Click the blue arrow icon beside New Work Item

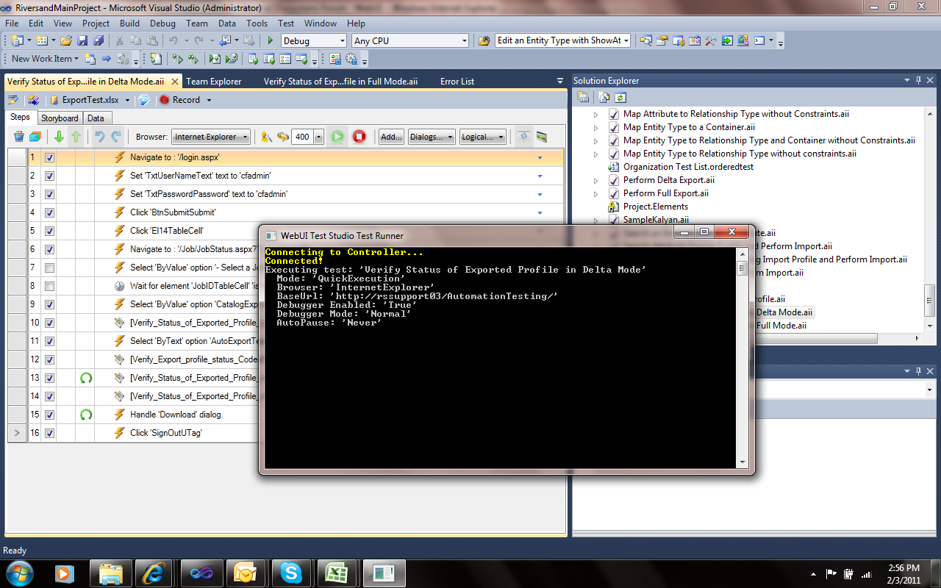coord(107,59)
